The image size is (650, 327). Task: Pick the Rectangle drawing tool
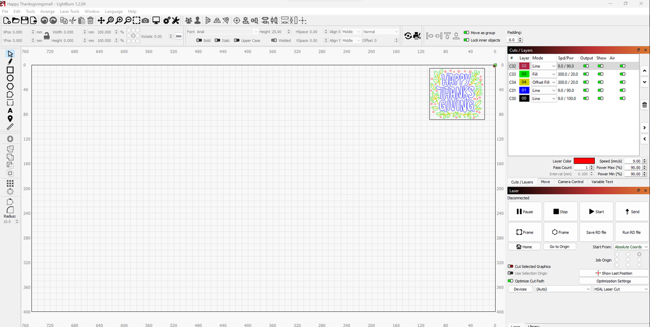click(10, 70)
